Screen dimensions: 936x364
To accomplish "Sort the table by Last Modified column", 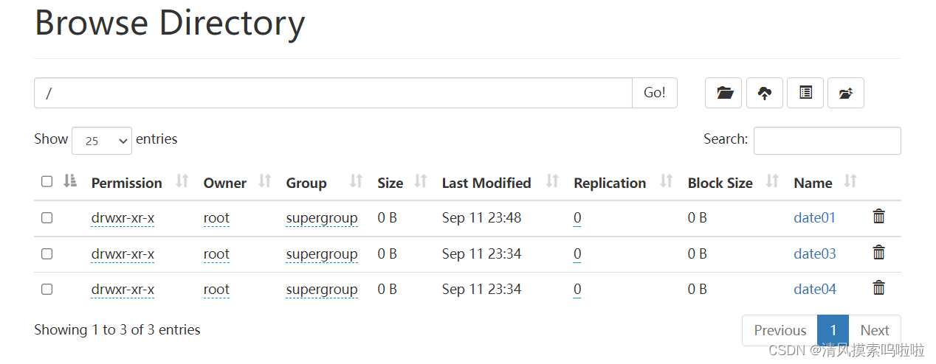I will coord(486,183).
